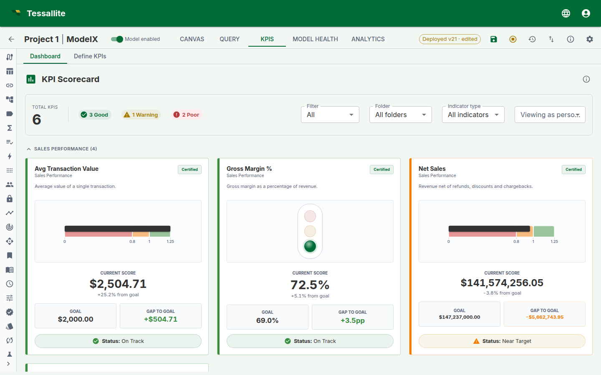Open the trend line icon in sidebar
601x375 pixels.
click(x=10, y=213)
